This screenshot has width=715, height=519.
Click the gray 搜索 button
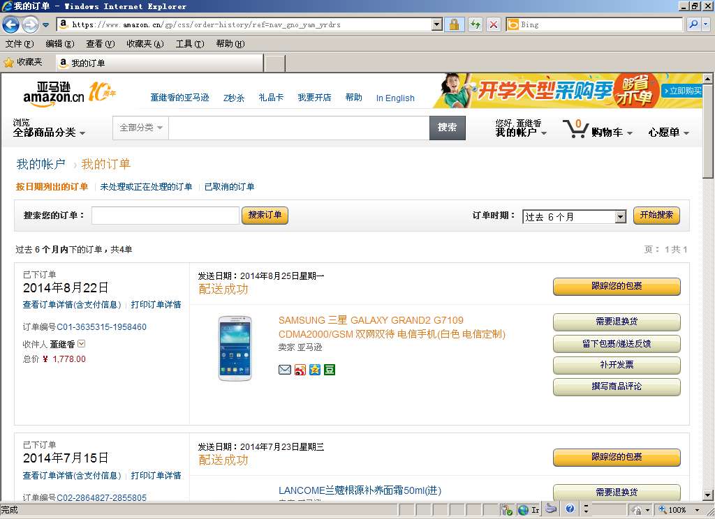coord(448,128)
